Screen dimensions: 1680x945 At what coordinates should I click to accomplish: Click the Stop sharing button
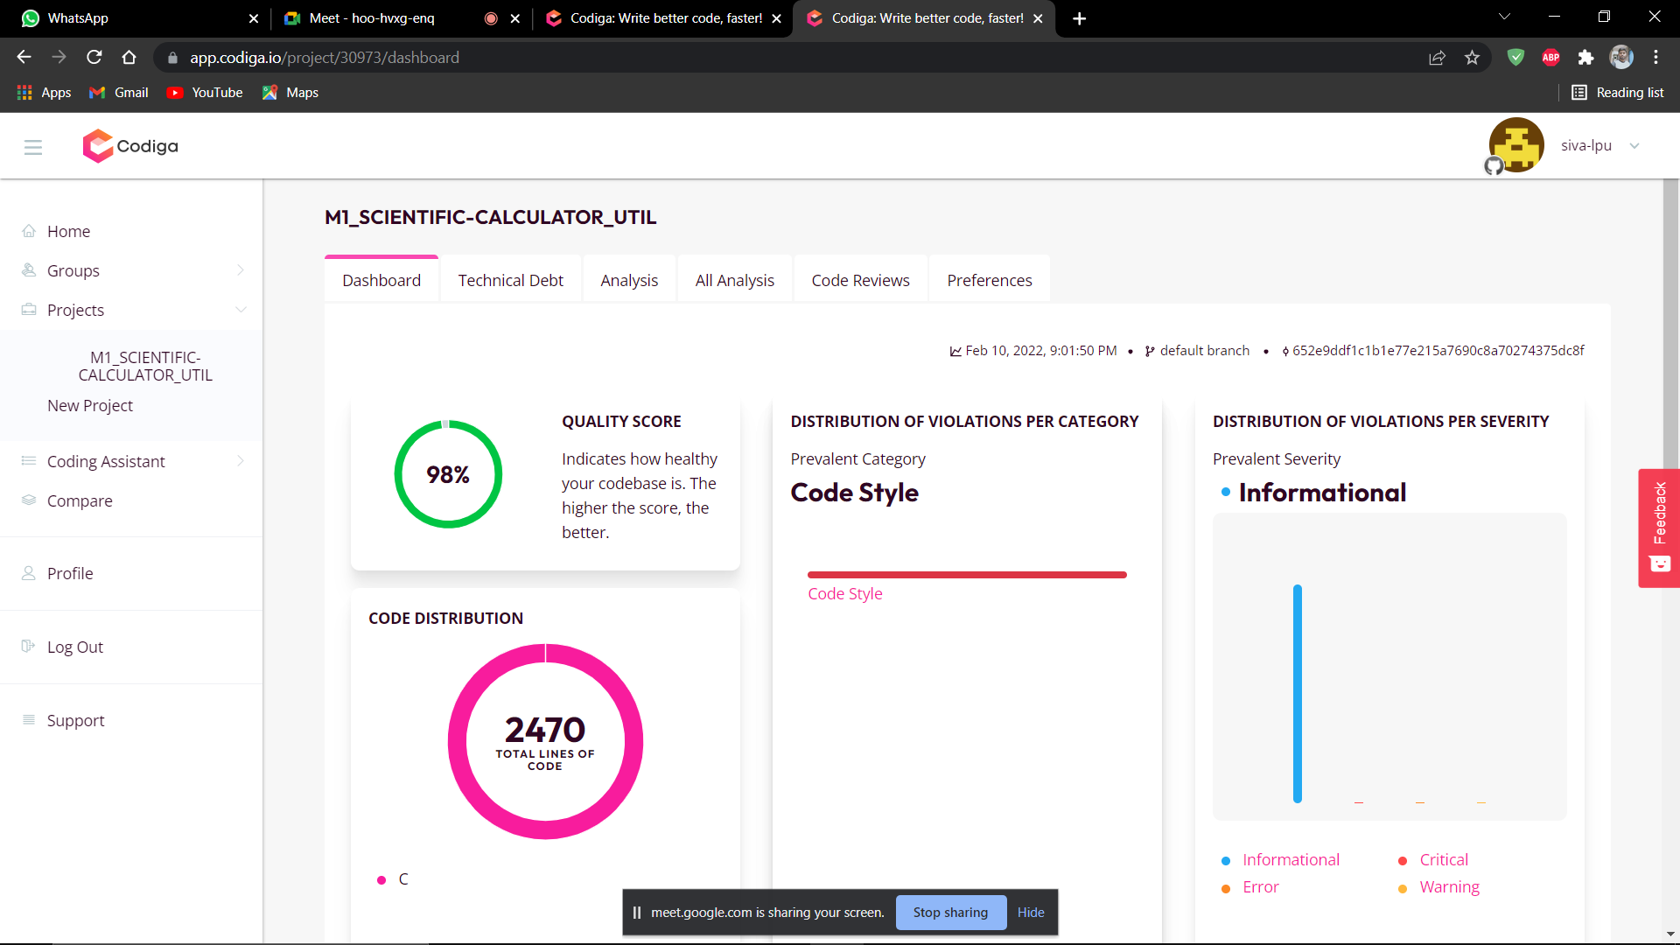(x=950, y=912)
